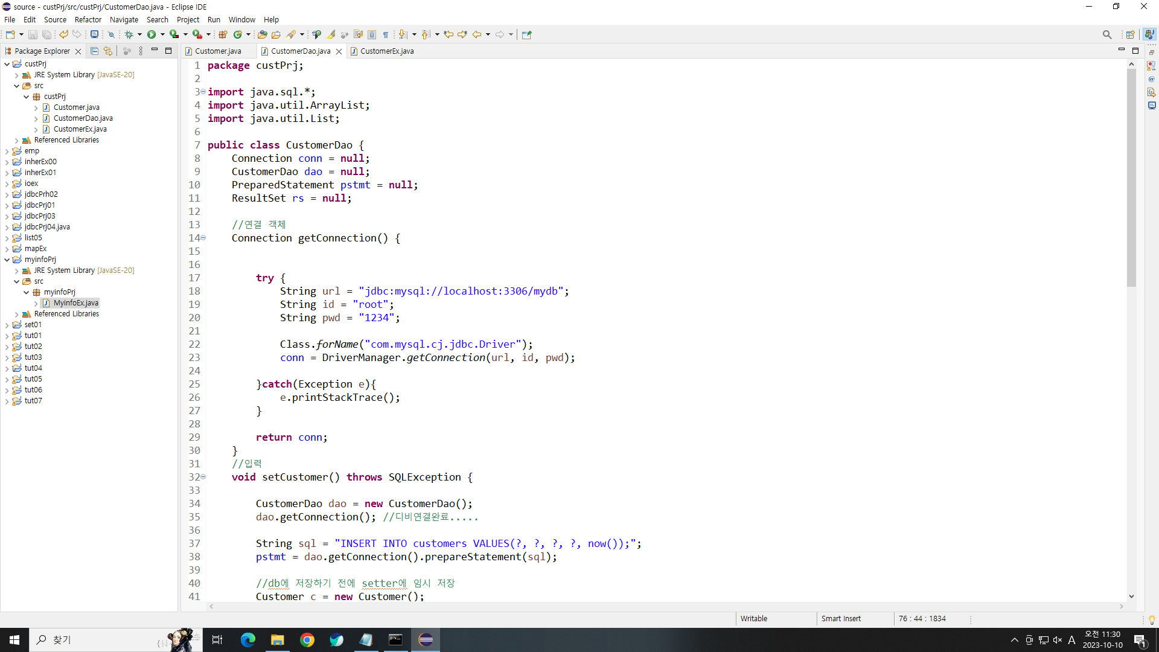Click the Next Annotation arrow icon
Viewport: 1159px width, 652px height.
tap(403, 34)
